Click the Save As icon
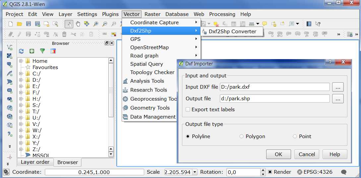 (x=37, y=24)
